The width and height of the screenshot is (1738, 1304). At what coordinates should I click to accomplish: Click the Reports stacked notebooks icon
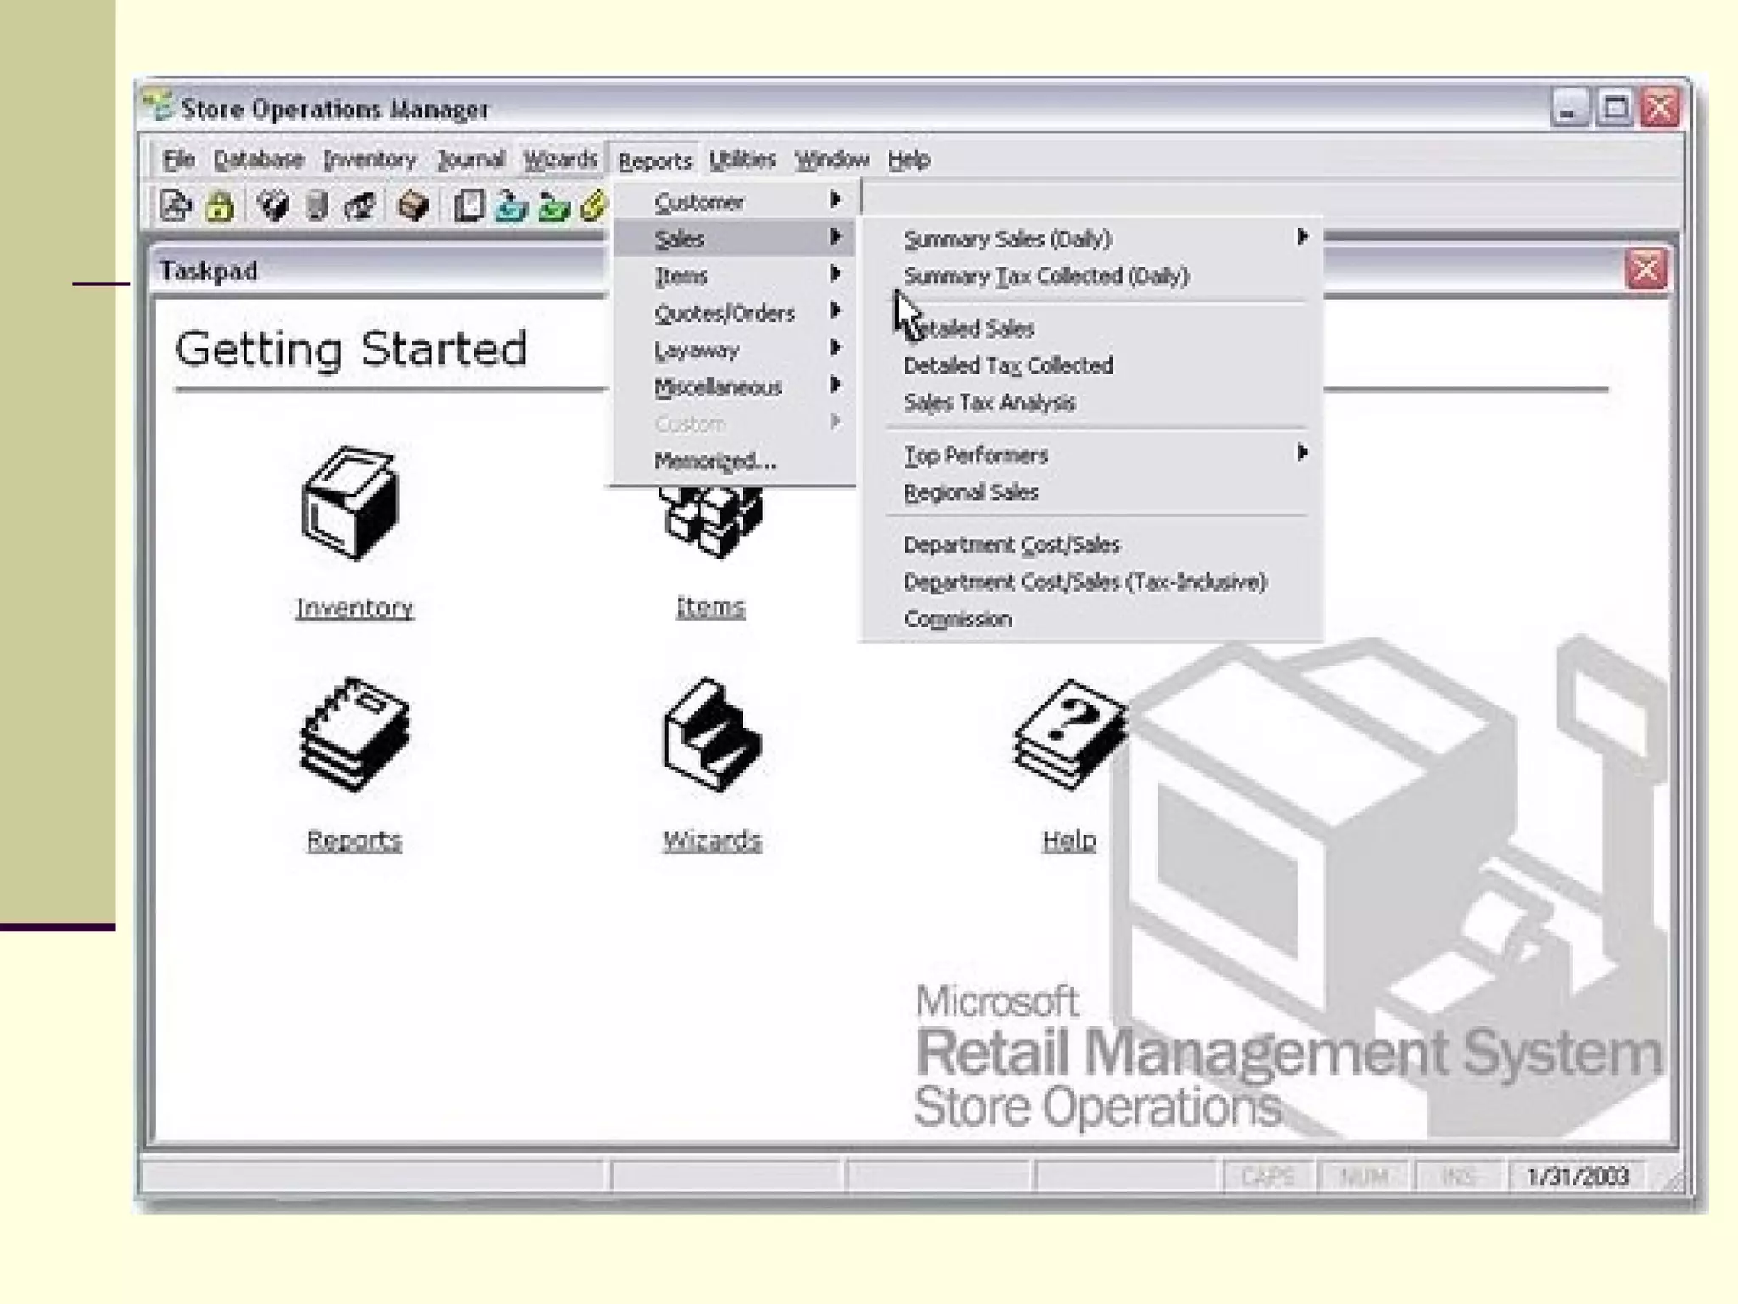(355, 735)
